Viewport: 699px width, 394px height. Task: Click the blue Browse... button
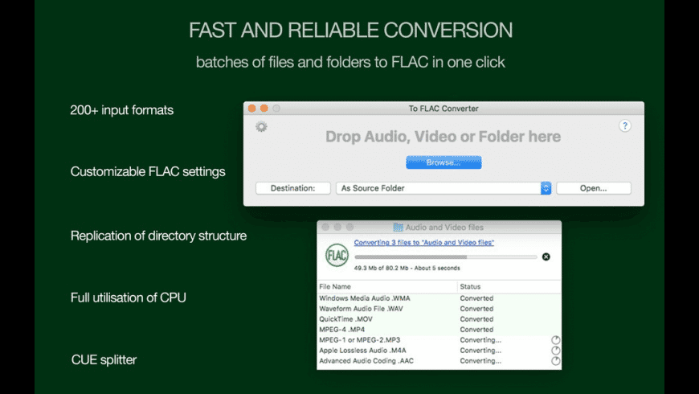[x=444, y=162]
